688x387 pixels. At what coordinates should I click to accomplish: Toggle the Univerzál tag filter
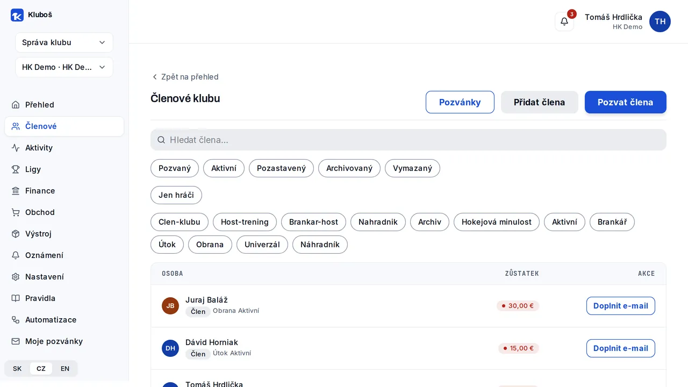click(x=262, y=245)
